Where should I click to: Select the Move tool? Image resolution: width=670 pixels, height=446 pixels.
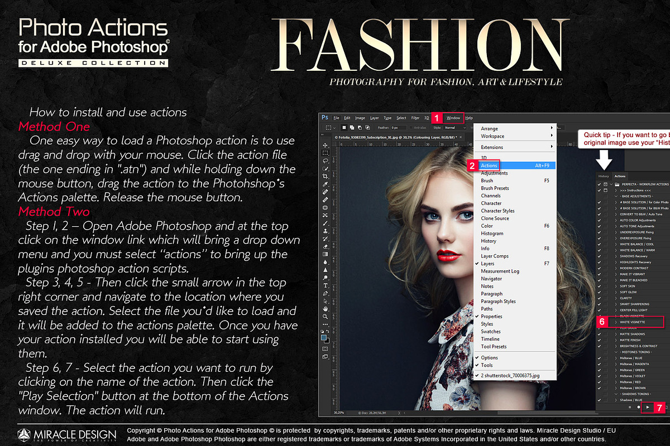point(325,145)
